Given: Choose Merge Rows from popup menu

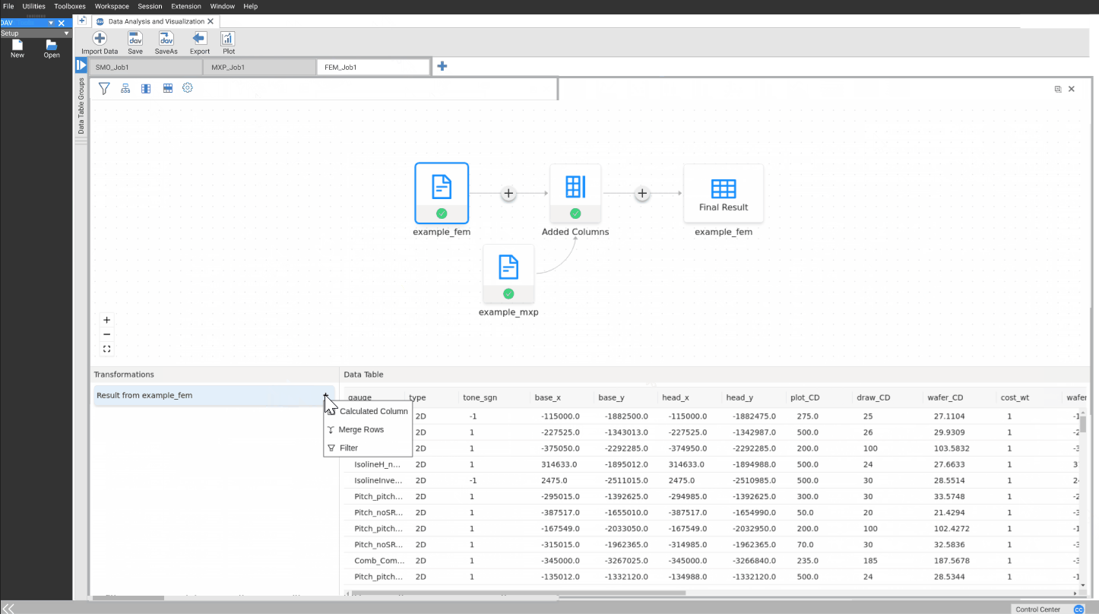Looking at the screenshot, I should pos(361,429).
